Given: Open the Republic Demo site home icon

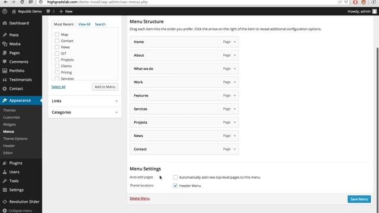Looking at the screenshot, I should [x=14, y=11].
